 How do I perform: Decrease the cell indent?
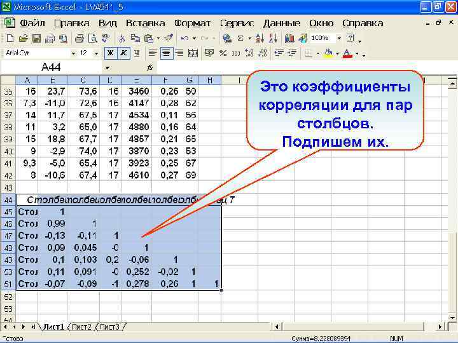pyautogui.click(x=279, y=53)
